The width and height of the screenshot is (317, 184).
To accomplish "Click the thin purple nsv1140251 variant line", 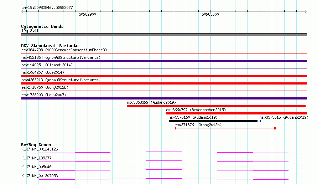I will [164, 68].
